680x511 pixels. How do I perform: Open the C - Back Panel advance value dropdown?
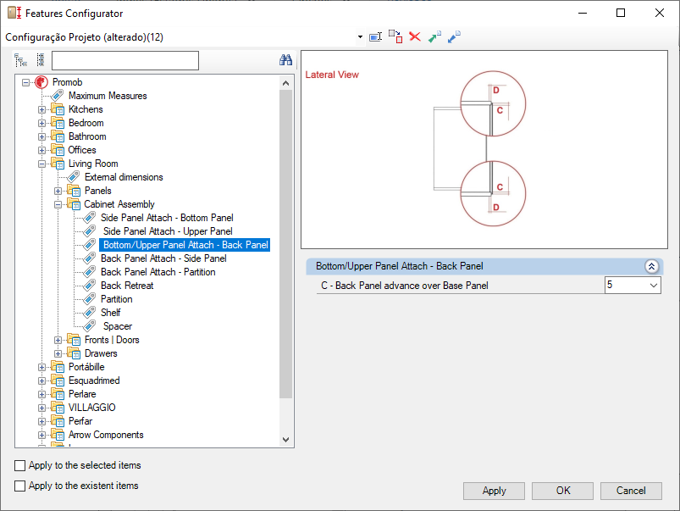click(654, 286)
